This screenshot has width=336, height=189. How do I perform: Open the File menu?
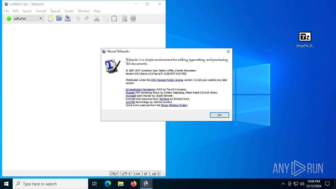click(x=7, y=11)
